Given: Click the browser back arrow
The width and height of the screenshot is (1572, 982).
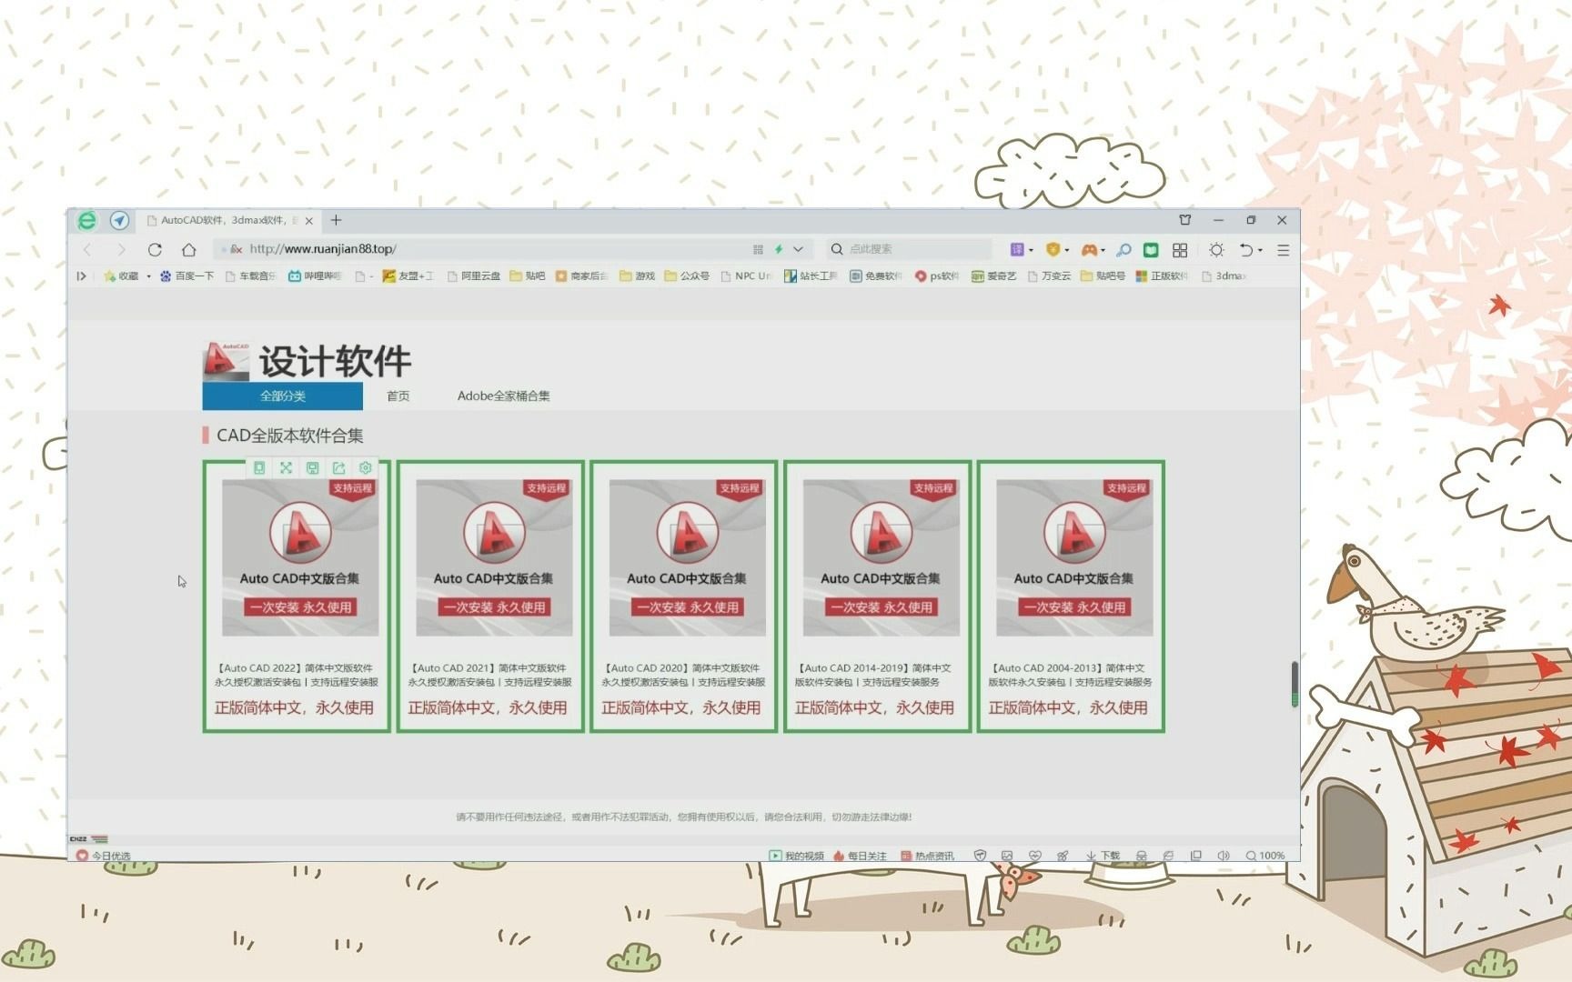Looking at the screenshot, I should tap(87, 249).
